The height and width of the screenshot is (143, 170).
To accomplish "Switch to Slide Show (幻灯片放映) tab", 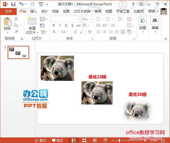I will pos(82,11).
